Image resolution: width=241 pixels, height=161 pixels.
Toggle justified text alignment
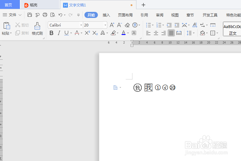point(171,33)
